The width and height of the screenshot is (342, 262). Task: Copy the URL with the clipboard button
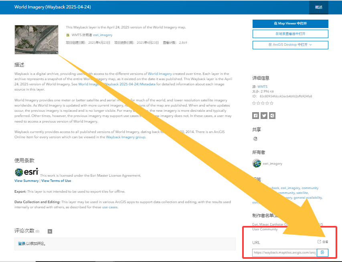point(322,252)
